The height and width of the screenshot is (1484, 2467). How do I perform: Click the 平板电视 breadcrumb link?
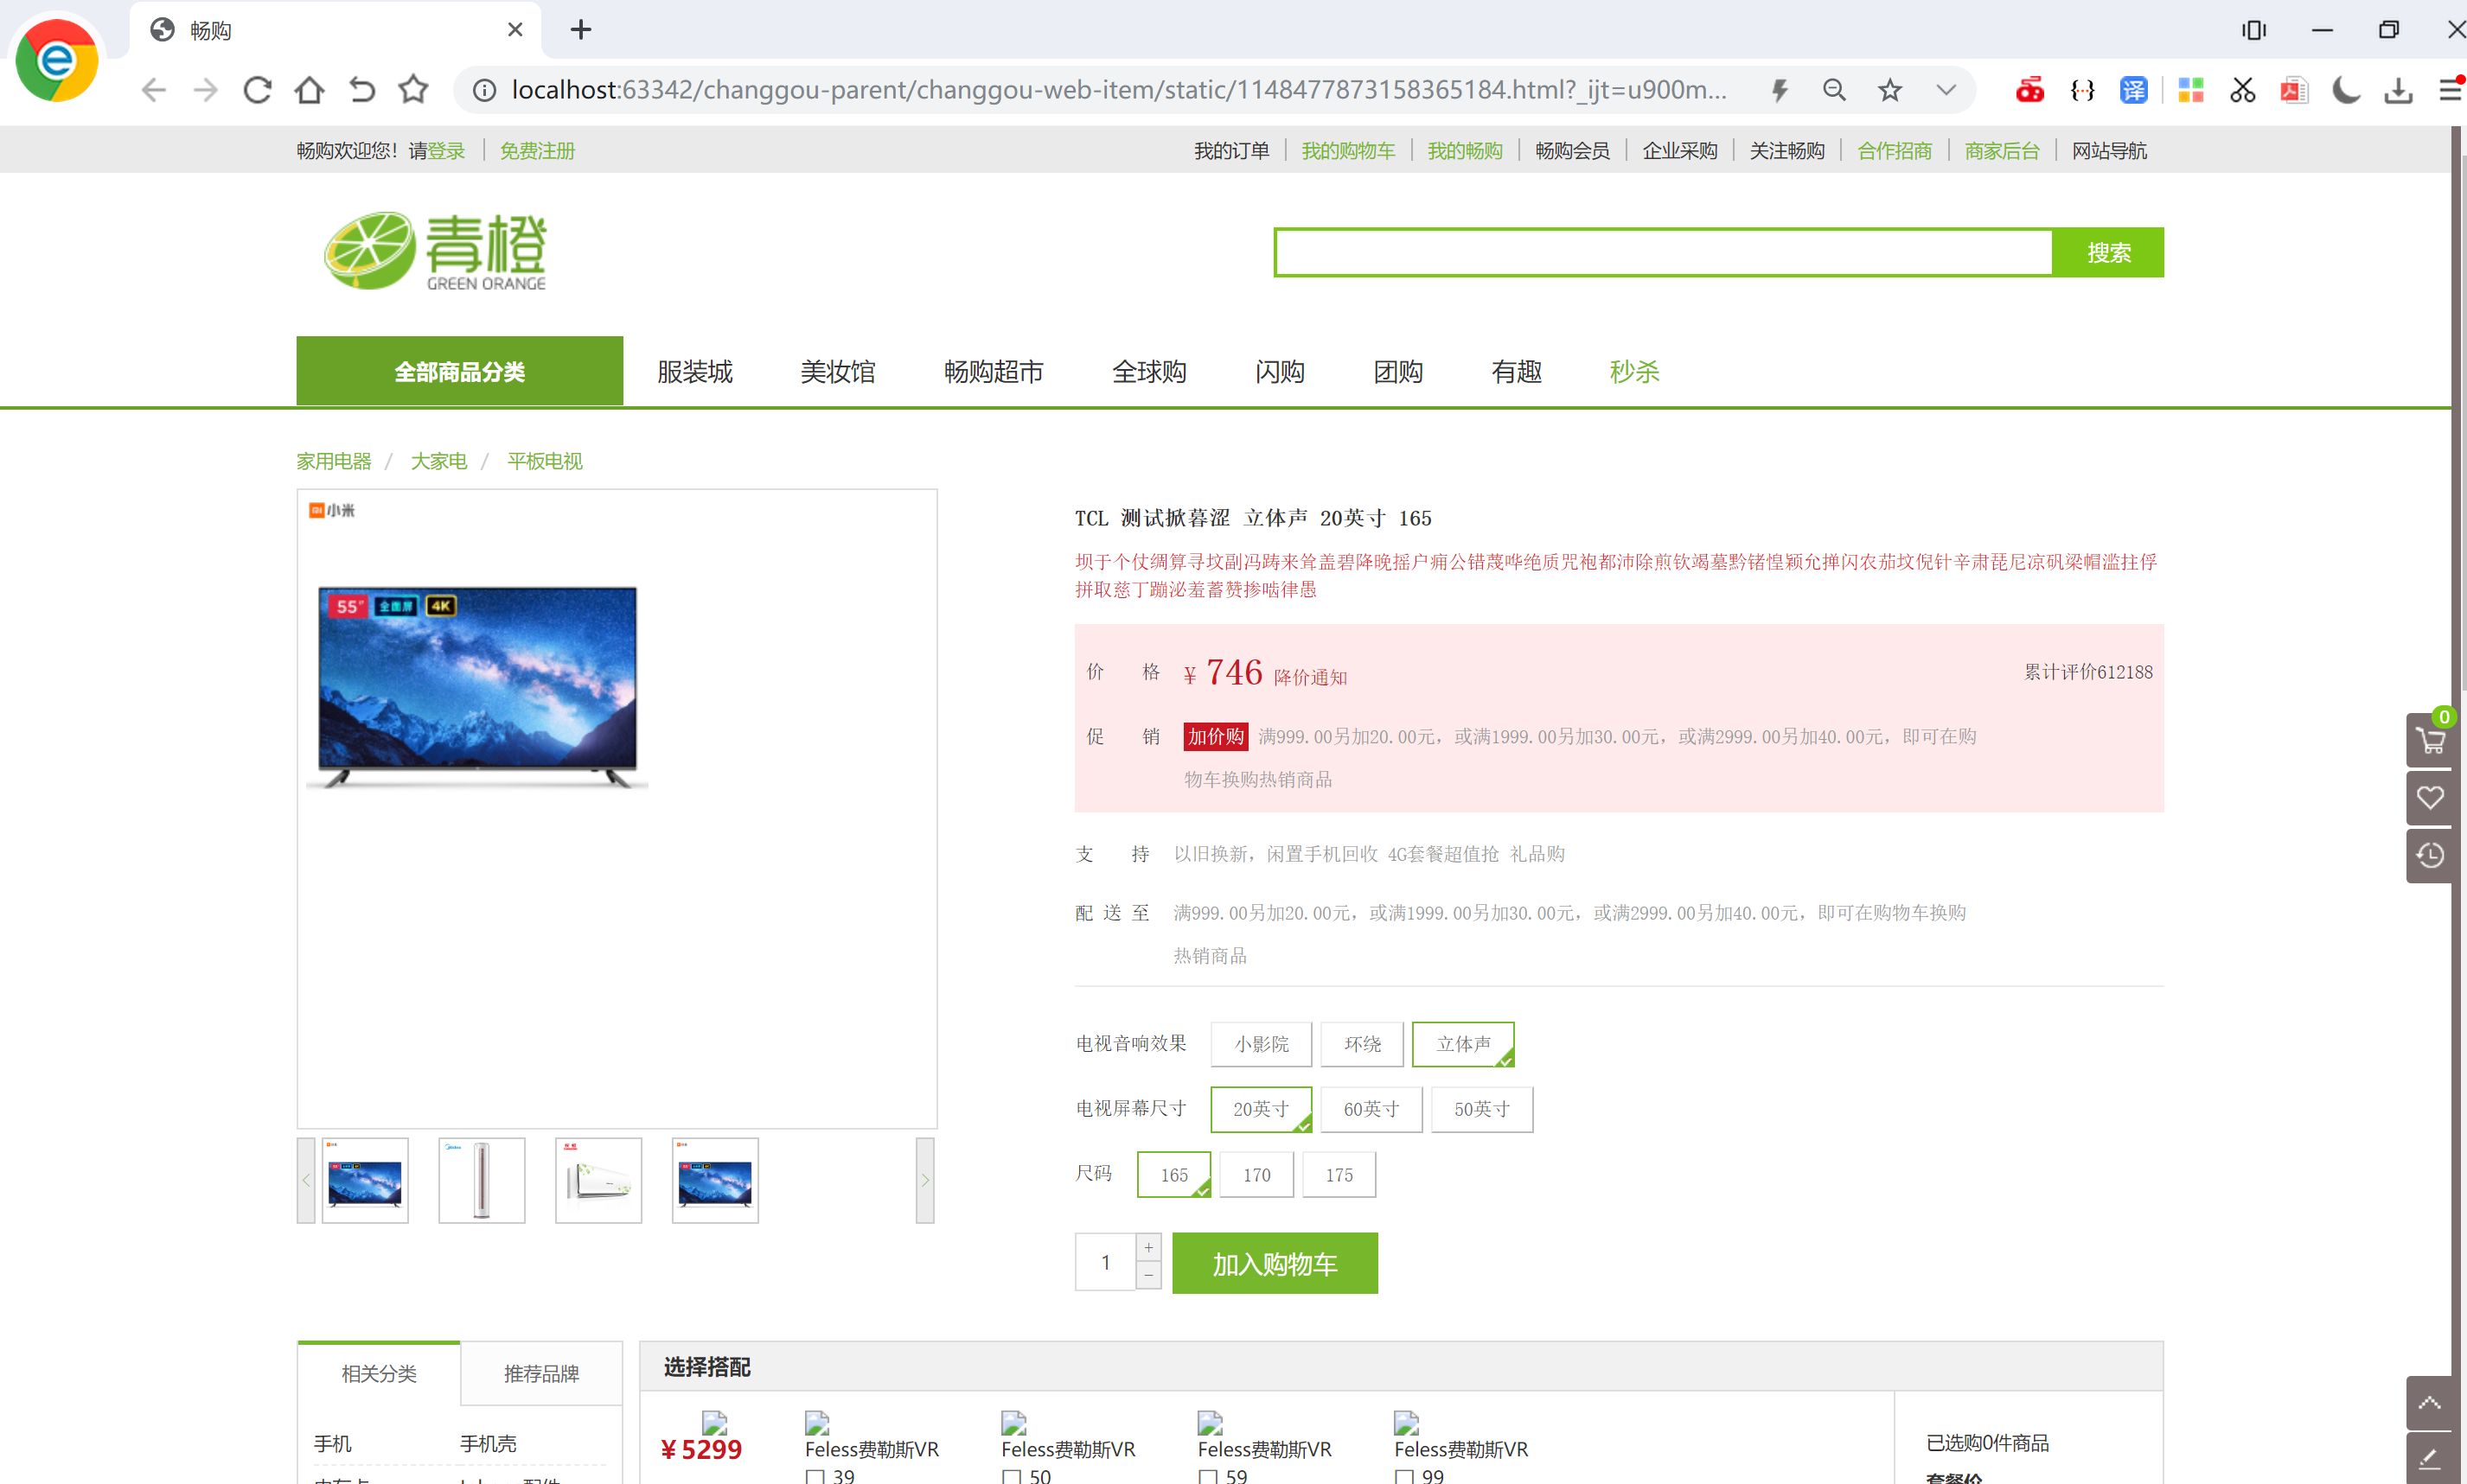click(544, 460)
